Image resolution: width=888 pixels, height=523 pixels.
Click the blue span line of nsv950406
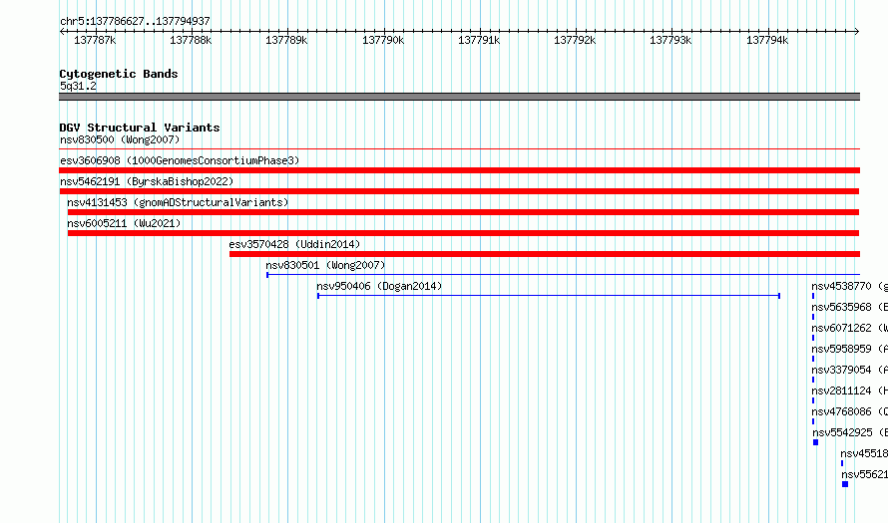(x=549, y=296)
